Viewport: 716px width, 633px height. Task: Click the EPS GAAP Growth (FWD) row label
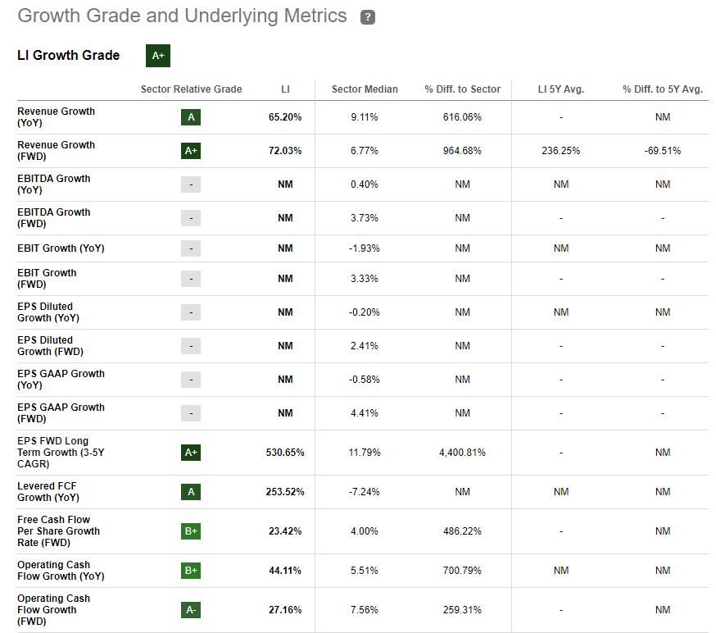[61, 413]
